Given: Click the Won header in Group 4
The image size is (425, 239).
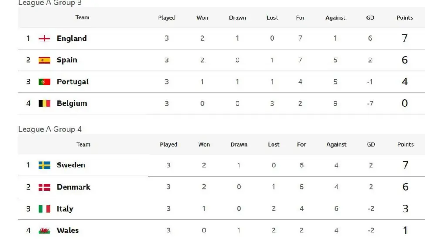Looking at the screenshot, I should 204,144.
